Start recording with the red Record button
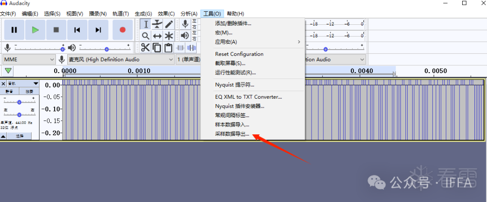This screenshot has height=202, width=487. tap(123, 30)
